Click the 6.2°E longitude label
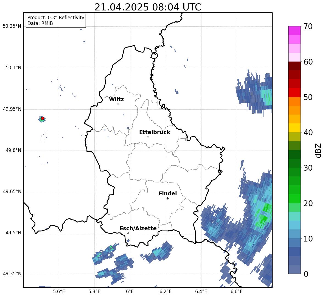 click(166, 292)
